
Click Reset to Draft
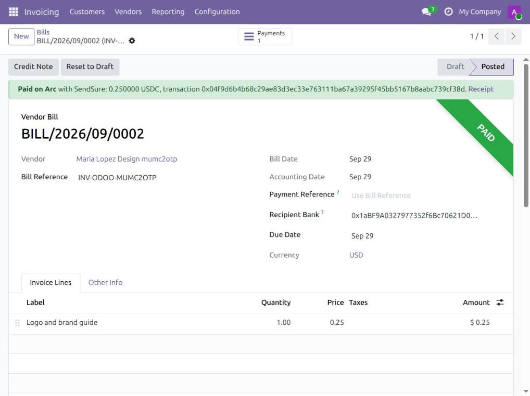(90, 67)
